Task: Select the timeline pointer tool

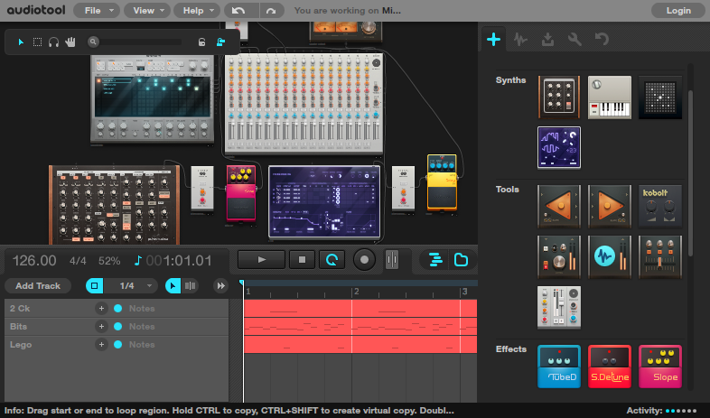Action: pyautogui.click(x=173, y=286)
